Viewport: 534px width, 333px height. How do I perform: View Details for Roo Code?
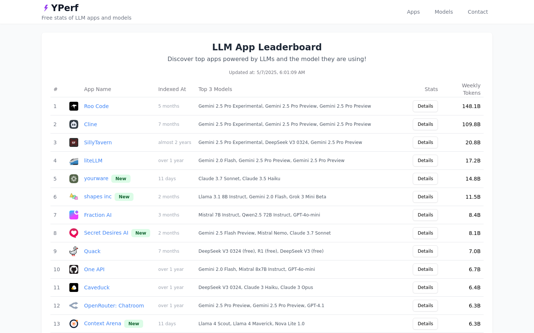point(425,106)
